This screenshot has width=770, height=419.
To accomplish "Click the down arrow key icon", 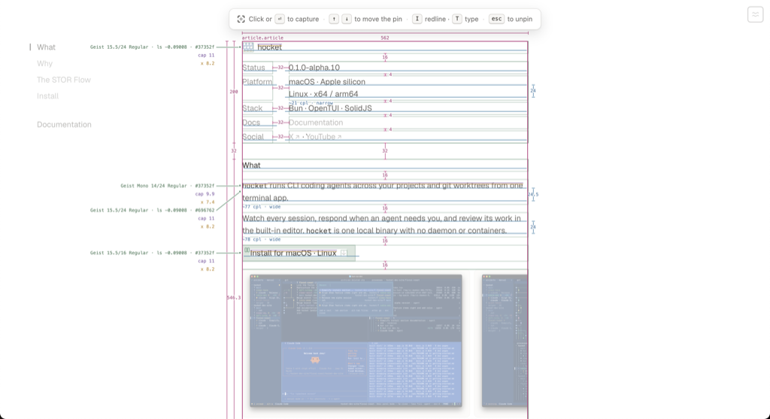I will (x=347, y=19).
